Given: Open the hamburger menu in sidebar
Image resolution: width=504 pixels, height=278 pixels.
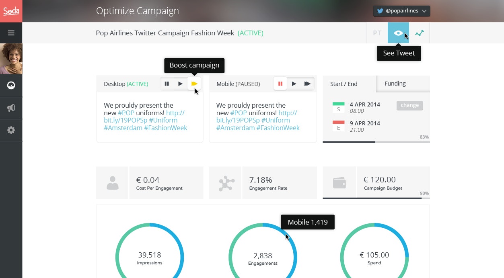Looking at the screenshot, I should [11, 33].
